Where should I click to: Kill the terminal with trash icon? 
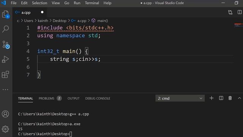pos(230,98)
